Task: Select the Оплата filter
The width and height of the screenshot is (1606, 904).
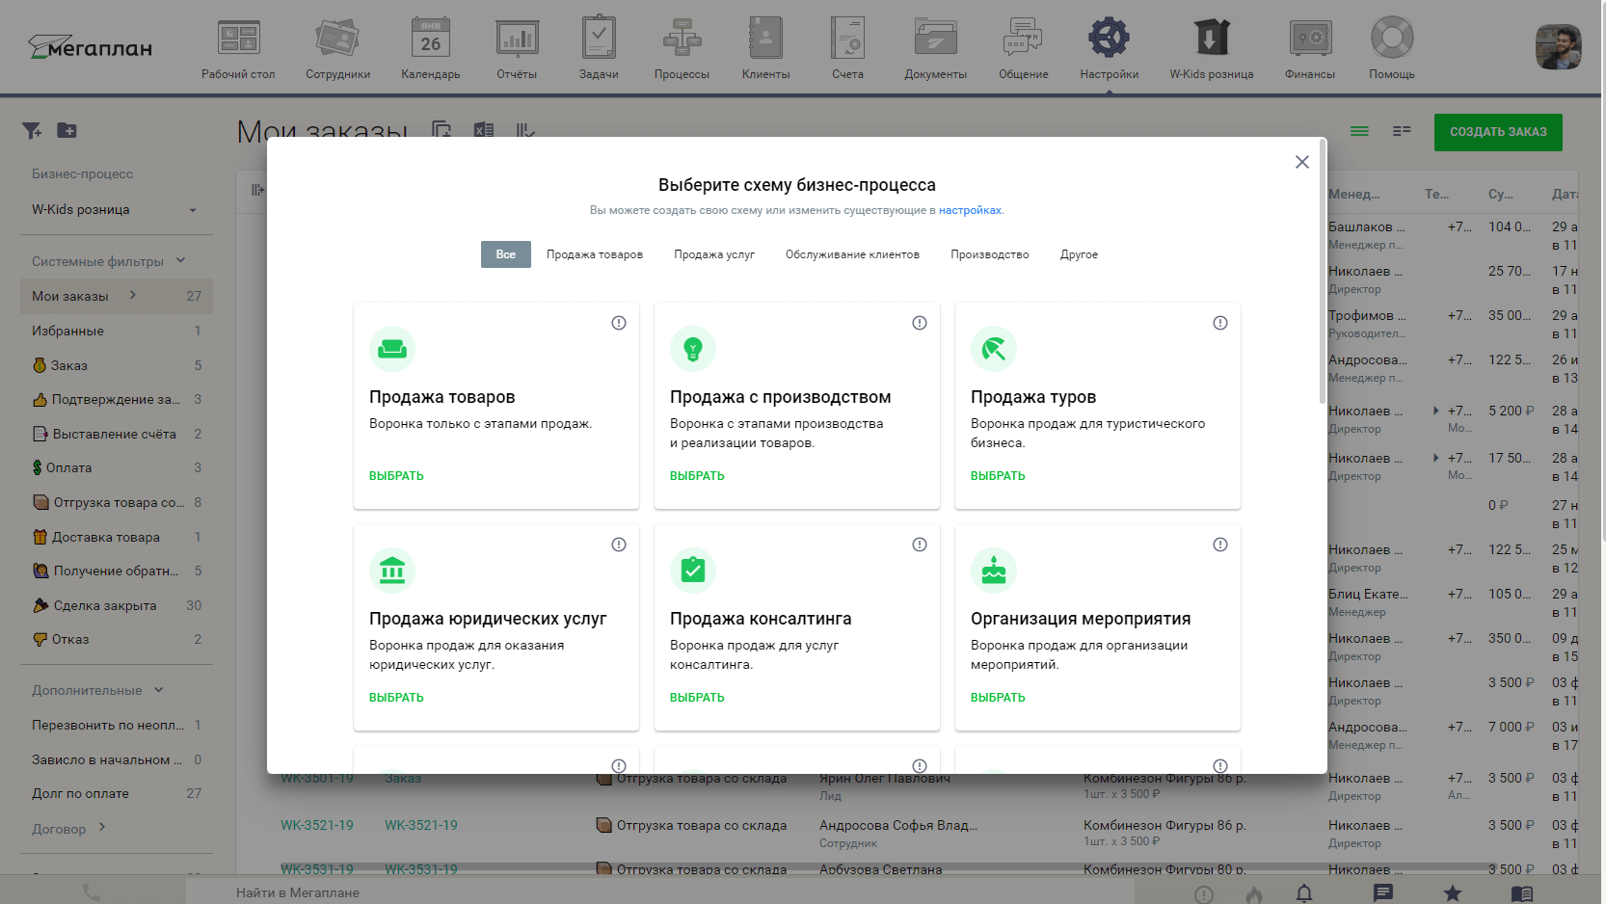Action: pyautogui.click(x=116, y=467)
